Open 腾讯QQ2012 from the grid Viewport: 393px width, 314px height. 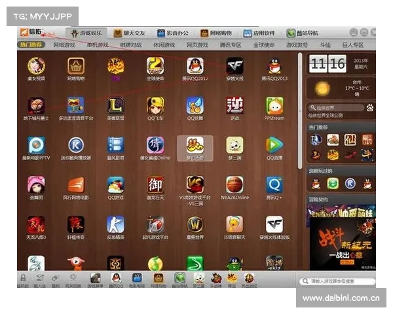tap(195, 65)
